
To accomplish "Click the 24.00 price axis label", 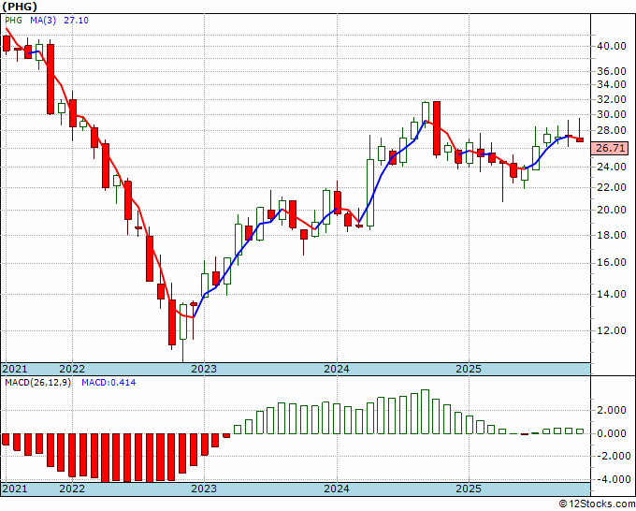I will pos(611,167).
